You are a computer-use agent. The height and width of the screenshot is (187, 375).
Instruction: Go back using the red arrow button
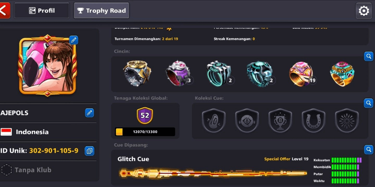pyautogui.click(x=5, y=10)
